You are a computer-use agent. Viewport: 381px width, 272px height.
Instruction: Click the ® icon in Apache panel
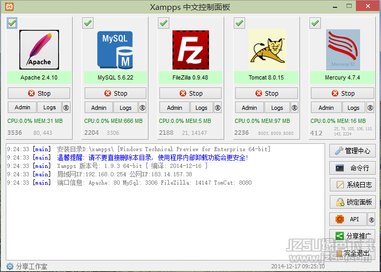66,108
